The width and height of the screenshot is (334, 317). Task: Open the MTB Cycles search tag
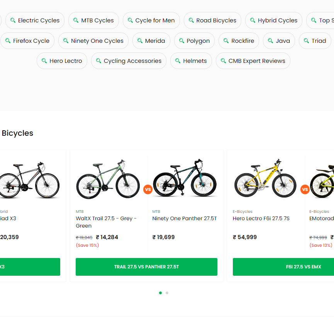[93, 20]
